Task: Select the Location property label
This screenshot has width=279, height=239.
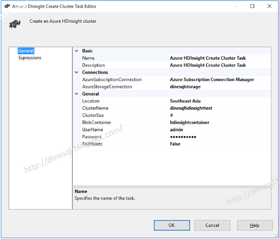Action: (91, 101)
